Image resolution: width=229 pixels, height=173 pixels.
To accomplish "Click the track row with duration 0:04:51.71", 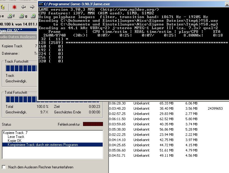I will [x=169, y=155].
